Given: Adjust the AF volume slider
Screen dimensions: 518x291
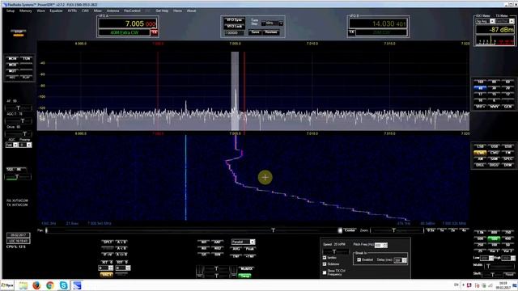Looking at the screenshot, I should [x=19, y=108].
